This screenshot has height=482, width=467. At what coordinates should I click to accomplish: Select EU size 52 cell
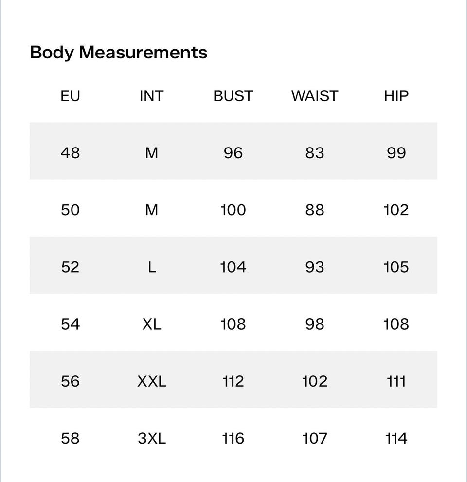point(70,267)
